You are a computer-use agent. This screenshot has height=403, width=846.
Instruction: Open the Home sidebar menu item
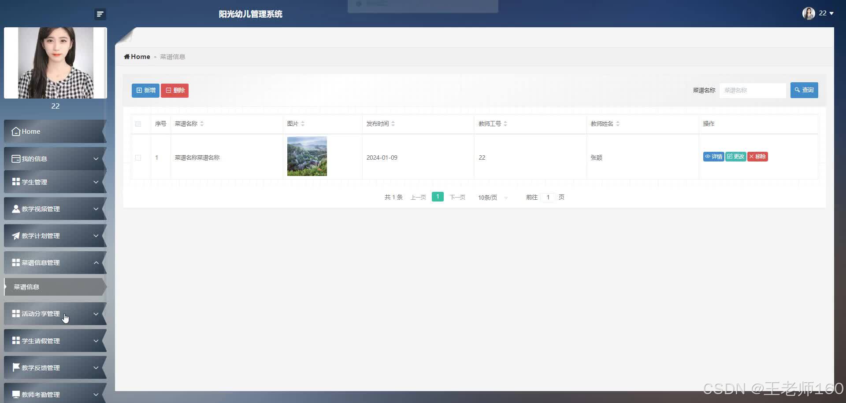click(55, 131)
